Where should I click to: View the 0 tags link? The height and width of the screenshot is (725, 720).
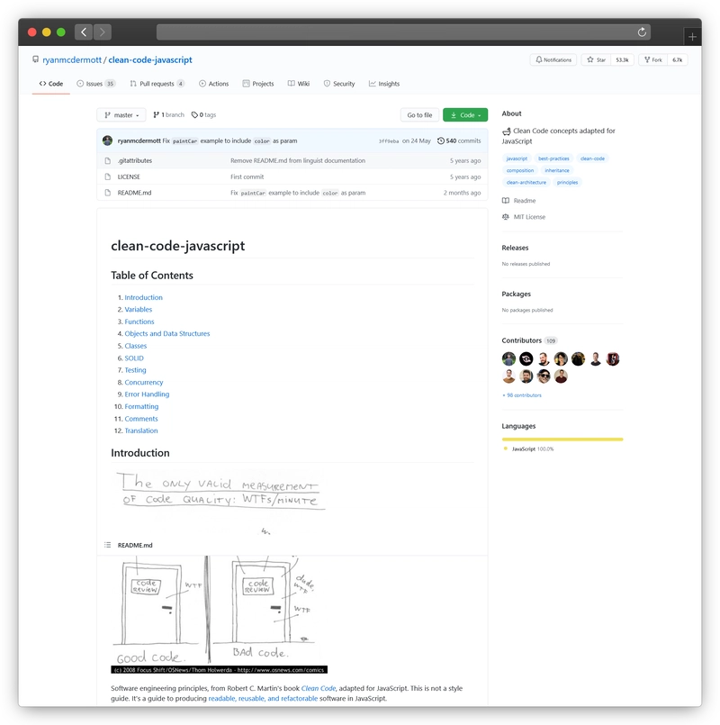(203, 114)
